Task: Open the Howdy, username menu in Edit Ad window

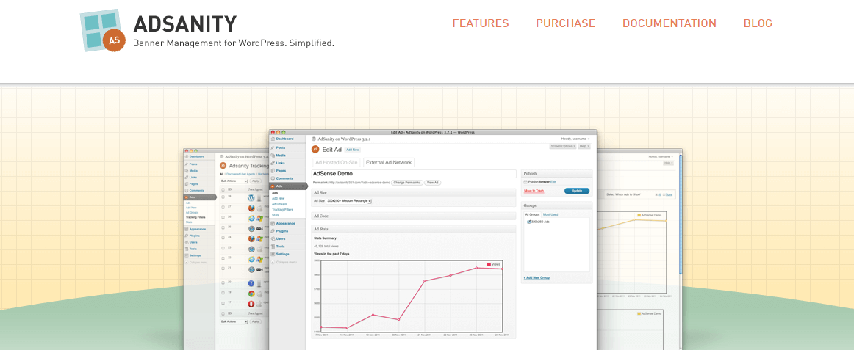Action: 575,139
